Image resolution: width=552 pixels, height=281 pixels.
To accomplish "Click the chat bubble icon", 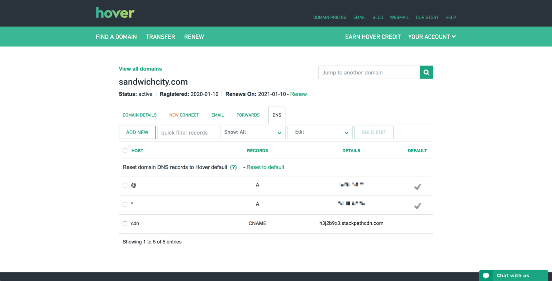I will (486, 276).
